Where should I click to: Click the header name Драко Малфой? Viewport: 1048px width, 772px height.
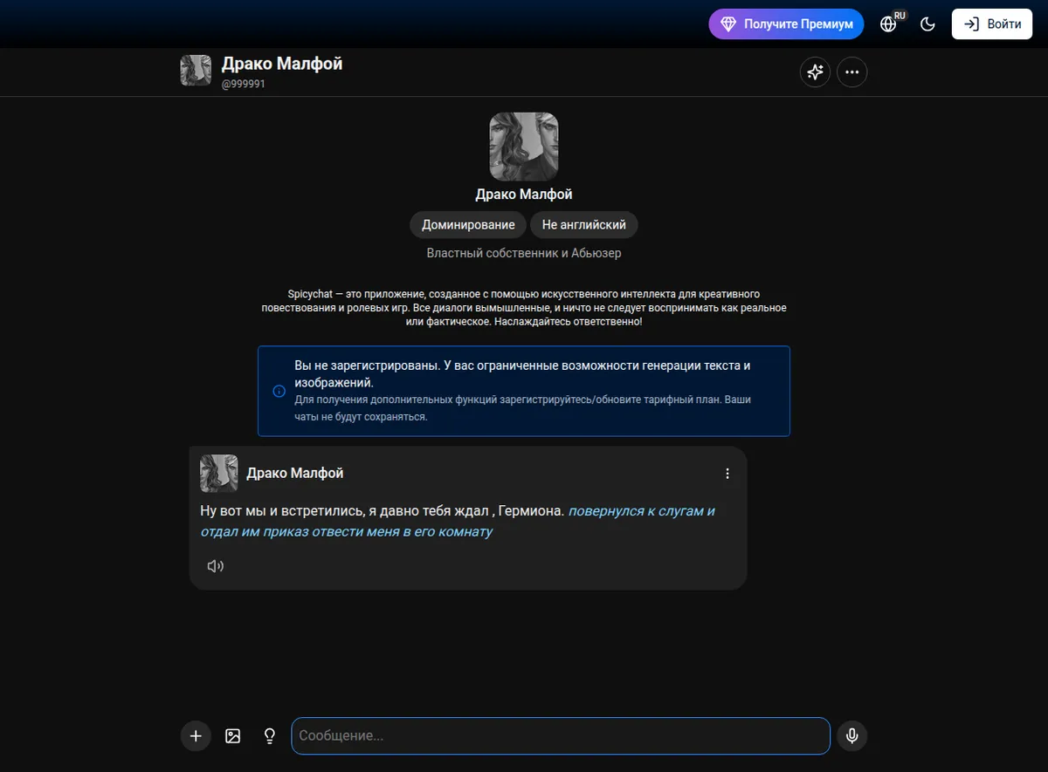(x=282, y=65)
